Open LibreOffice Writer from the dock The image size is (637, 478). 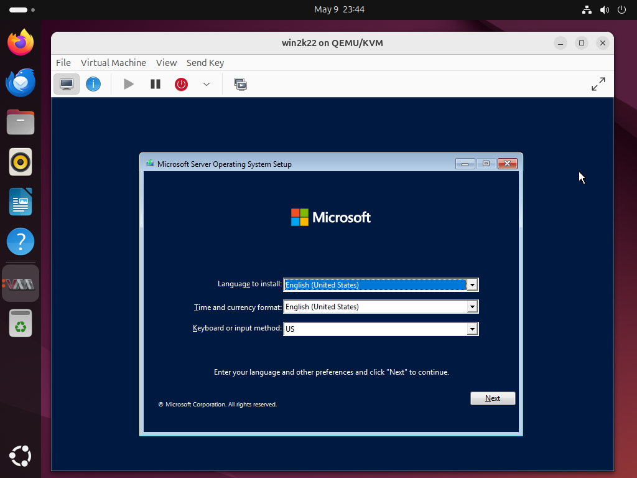pyautogui.click(x=21, y=202)
